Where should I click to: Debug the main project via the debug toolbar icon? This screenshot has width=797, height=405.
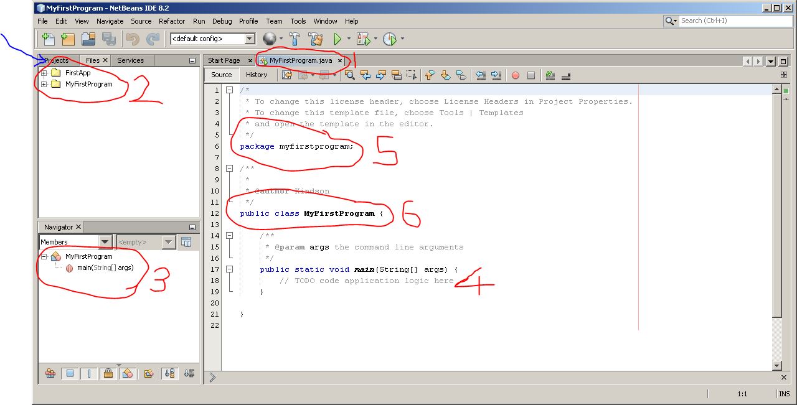pos(364,39)
